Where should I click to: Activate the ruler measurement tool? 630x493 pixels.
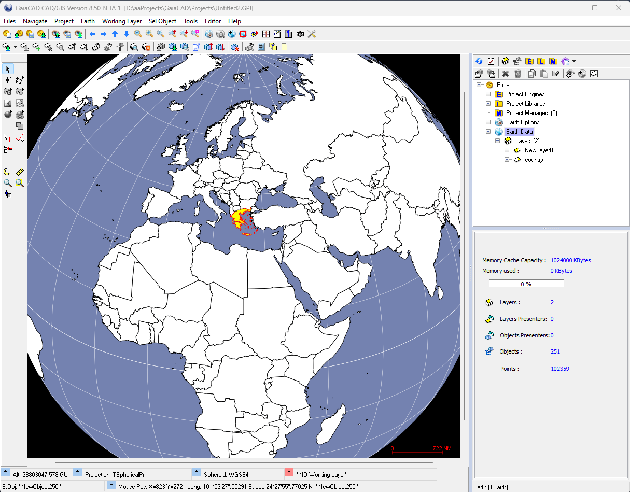coord(20,172)
